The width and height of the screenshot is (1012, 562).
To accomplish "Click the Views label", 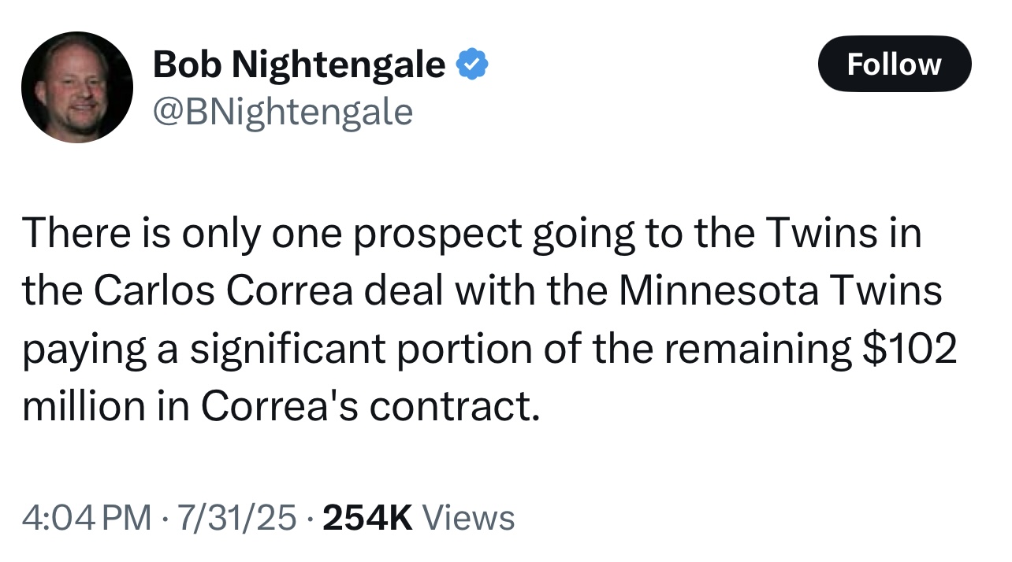I will click(x=469, y=518).
